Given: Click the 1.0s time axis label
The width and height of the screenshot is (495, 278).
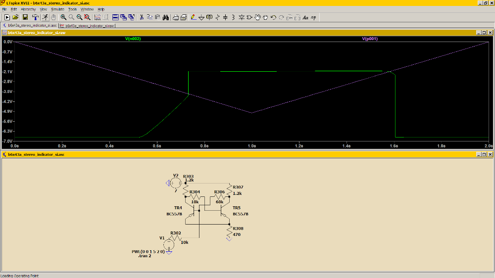Looking at the screenshot, I should tap(251, 146).
